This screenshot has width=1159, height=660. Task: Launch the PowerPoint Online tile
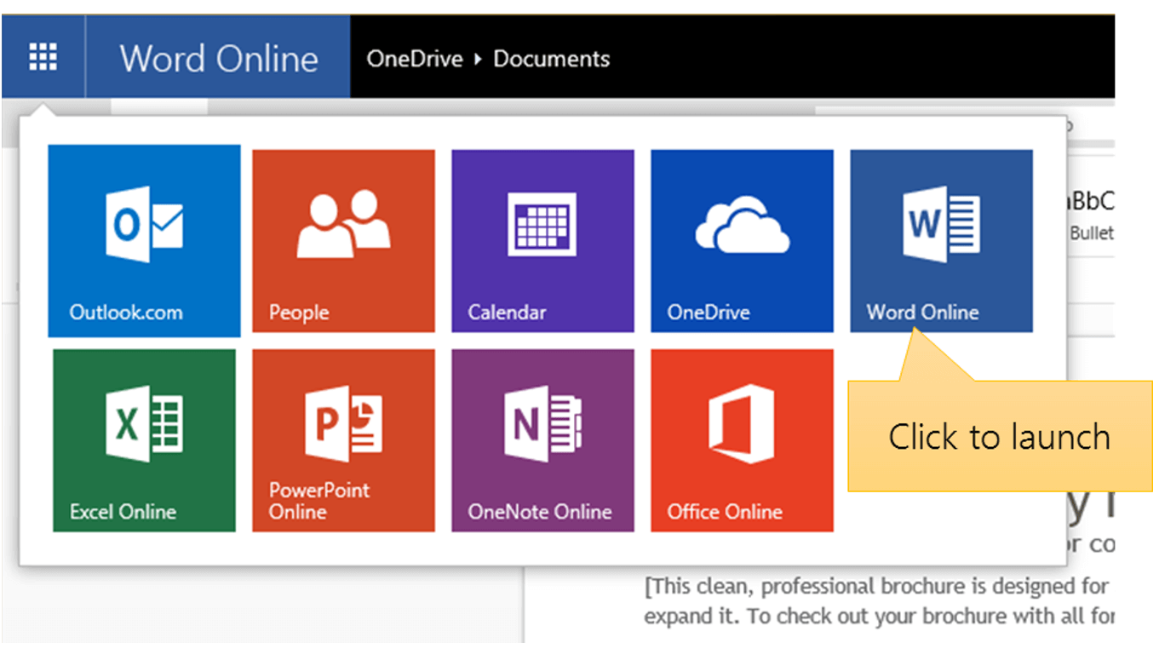click(344, 440)
